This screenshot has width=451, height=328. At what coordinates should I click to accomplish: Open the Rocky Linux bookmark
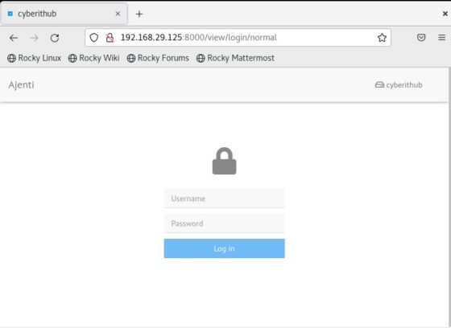(x=34, y=58)
